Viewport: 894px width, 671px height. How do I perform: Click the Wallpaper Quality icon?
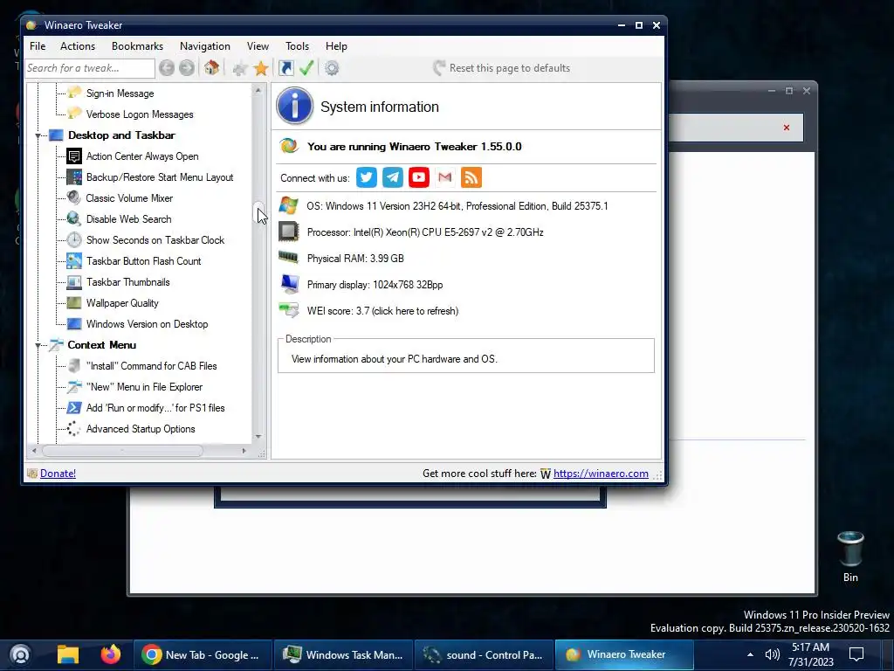[x=74, y=303]
